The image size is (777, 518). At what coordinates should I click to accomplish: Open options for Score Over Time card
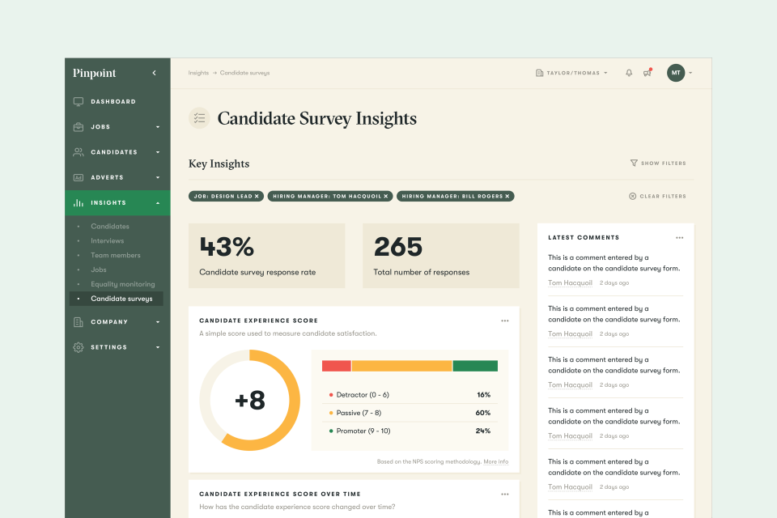pyautogui.click(x=504, y=495)
